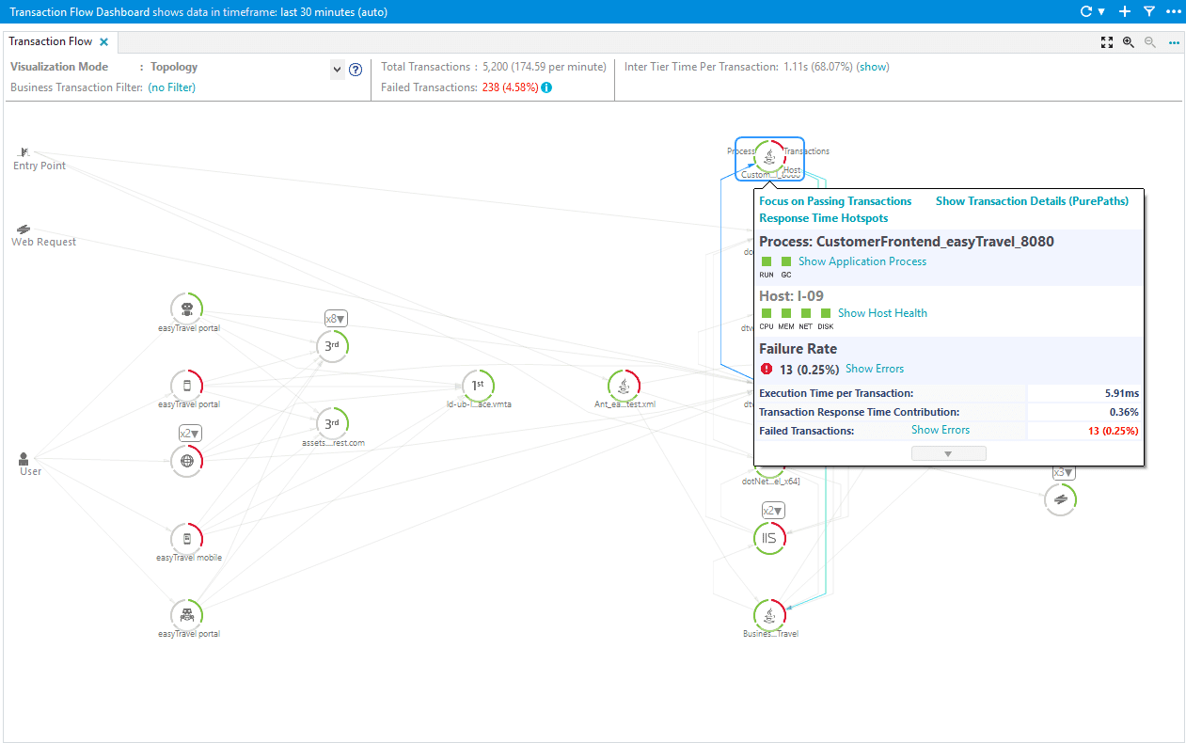The width and height of the screenshot is (1186, 743).
Task: Click the help question mark icon
Action: (356, 69)
